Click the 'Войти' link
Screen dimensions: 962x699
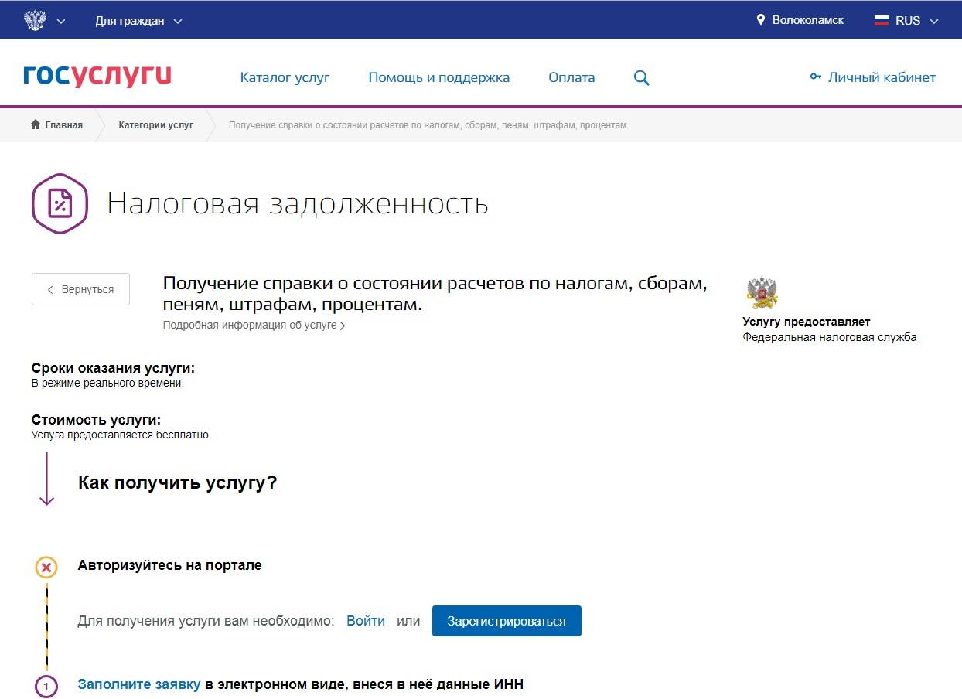tap(366, 621)
